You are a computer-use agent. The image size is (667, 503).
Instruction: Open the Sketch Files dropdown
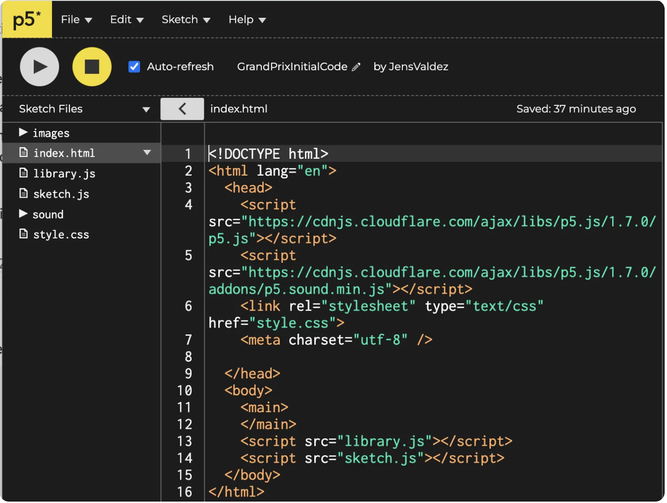point(146,109)
